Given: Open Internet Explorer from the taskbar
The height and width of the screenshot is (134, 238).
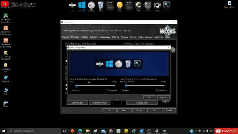Looking at the screenshot, I should [134, 131].
